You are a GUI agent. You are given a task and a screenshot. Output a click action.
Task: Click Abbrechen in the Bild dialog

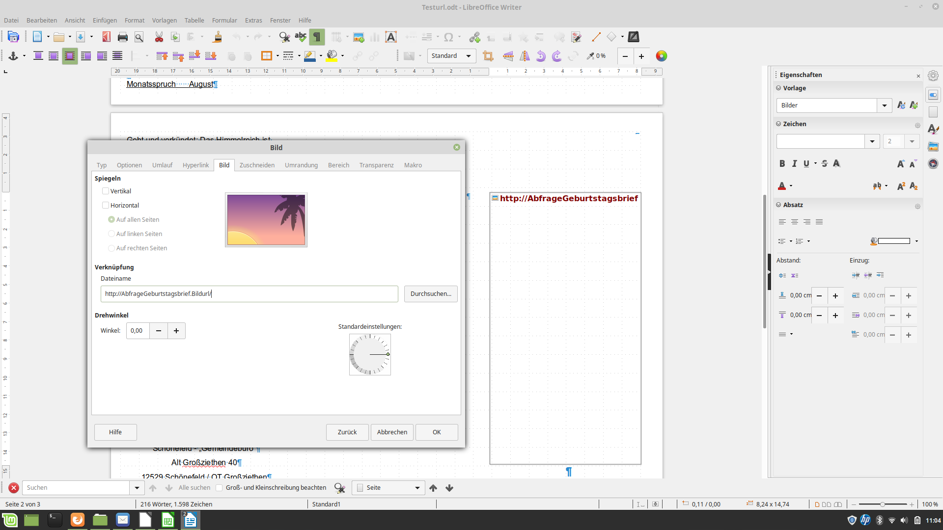click(x=392, y=432)
